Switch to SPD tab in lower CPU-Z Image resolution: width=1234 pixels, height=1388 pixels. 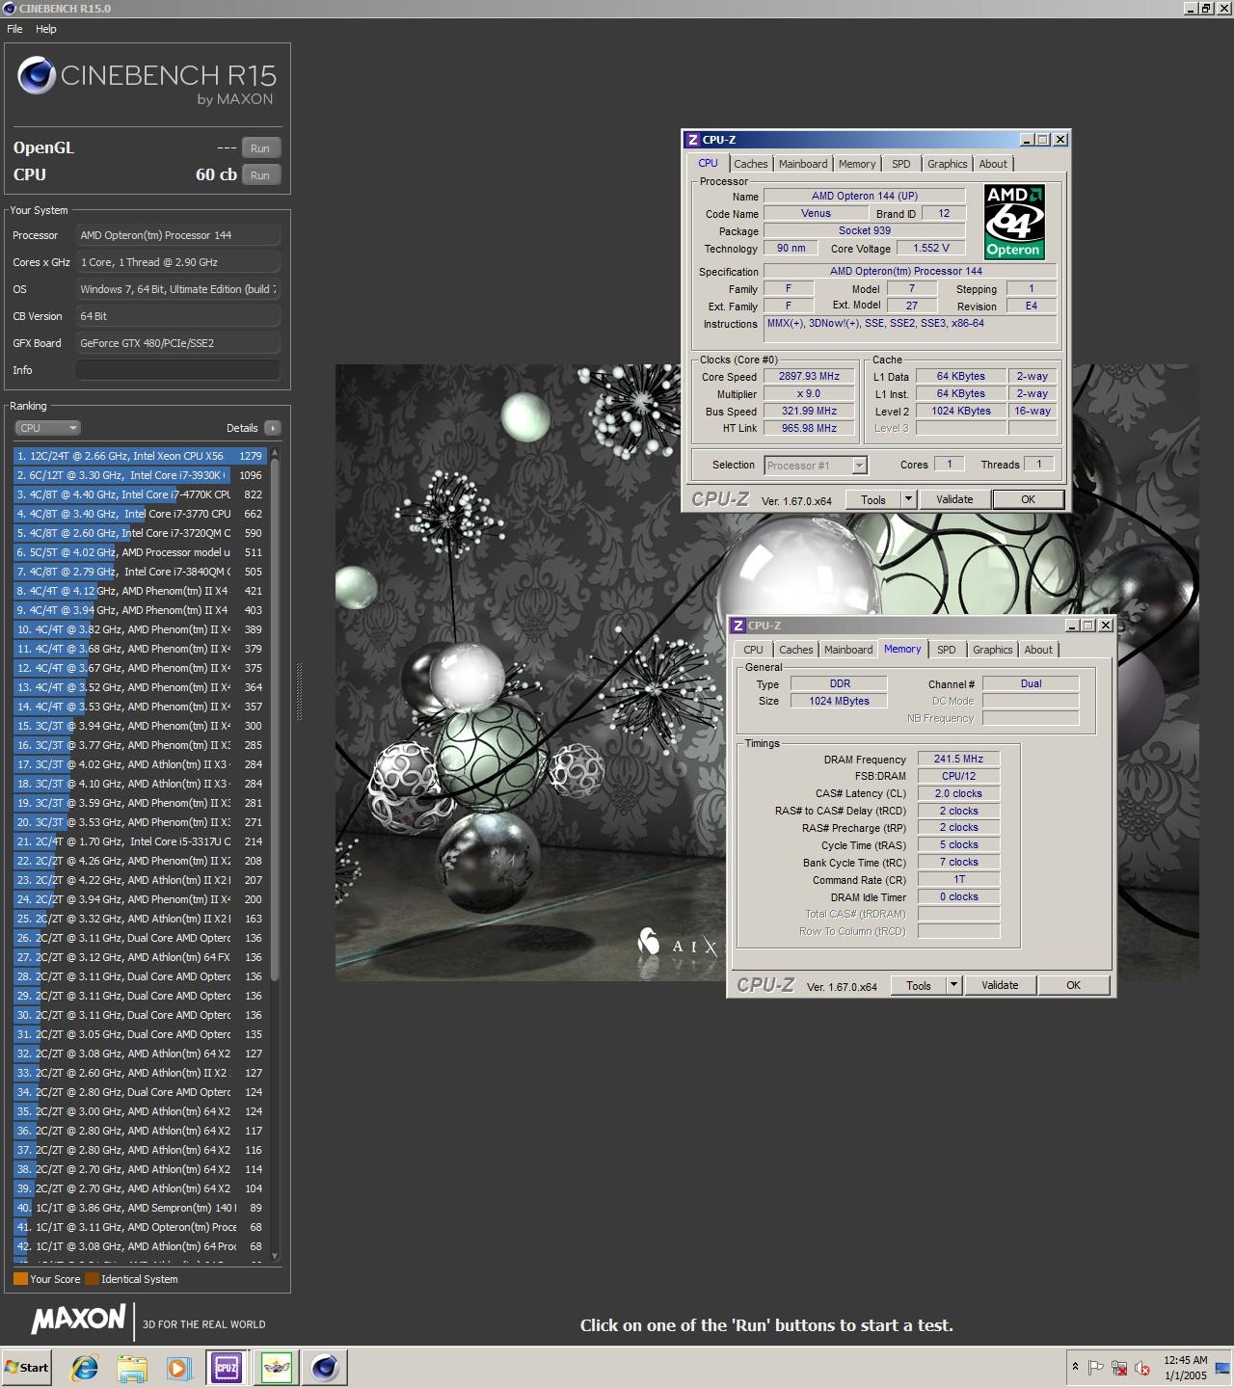[x=947, y=650]
